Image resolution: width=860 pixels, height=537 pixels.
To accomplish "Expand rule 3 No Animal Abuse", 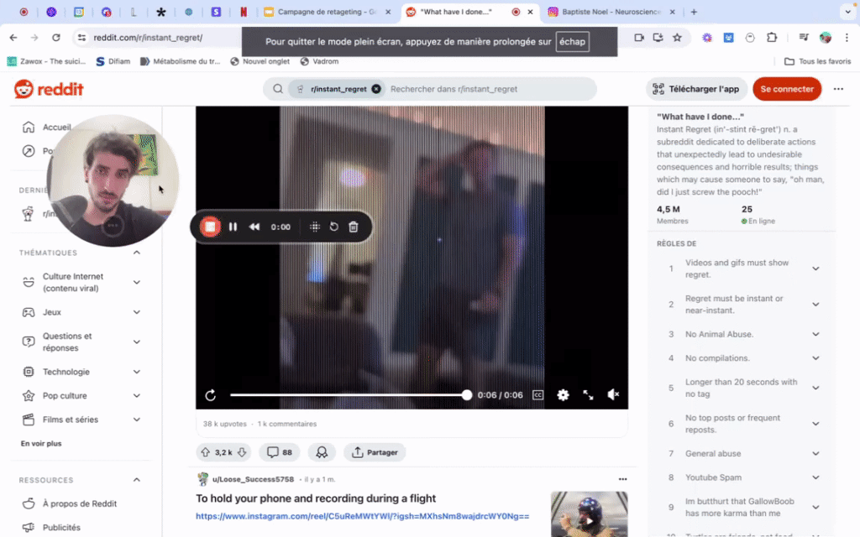I will point(816,334).
